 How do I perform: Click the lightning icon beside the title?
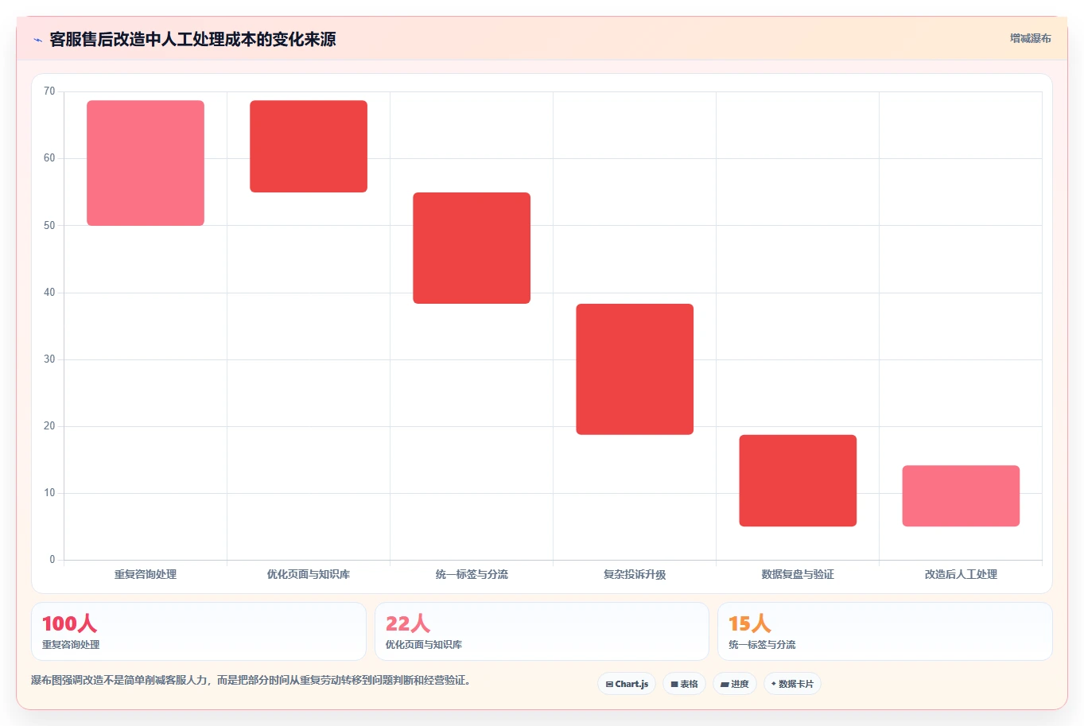pyautogui.click(x=37, y=40)
